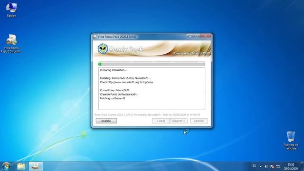Click the Readme button
The image size is (304, 171).
click(x=106, y=121)
